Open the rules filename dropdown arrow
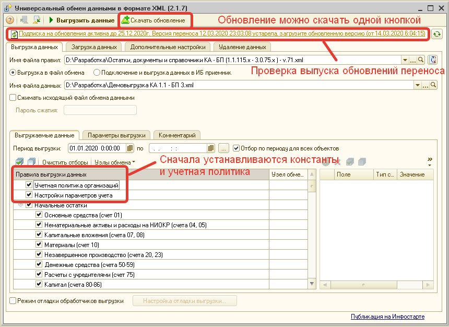 (405, 59)
